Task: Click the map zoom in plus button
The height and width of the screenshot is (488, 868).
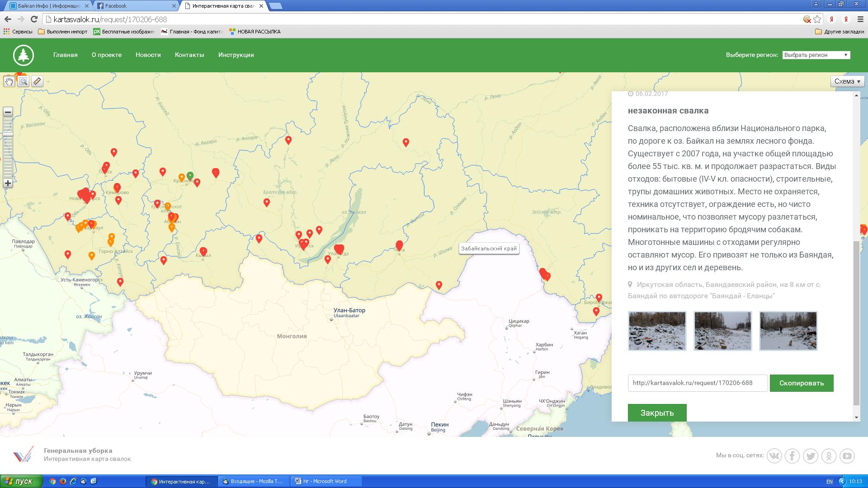Action: (8, 183)
